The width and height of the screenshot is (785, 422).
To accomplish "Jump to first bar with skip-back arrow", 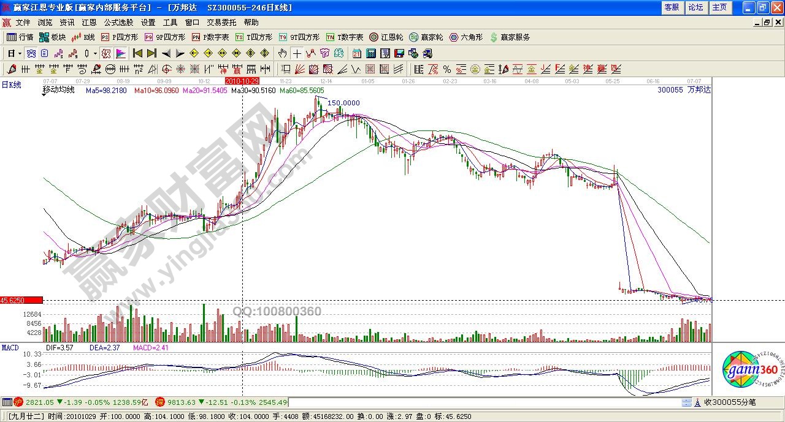I will [137, 53].
